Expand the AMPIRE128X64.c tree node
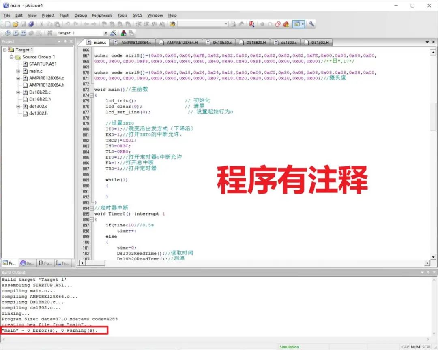Screen dimensions: 438x350 tap(18, 78)
